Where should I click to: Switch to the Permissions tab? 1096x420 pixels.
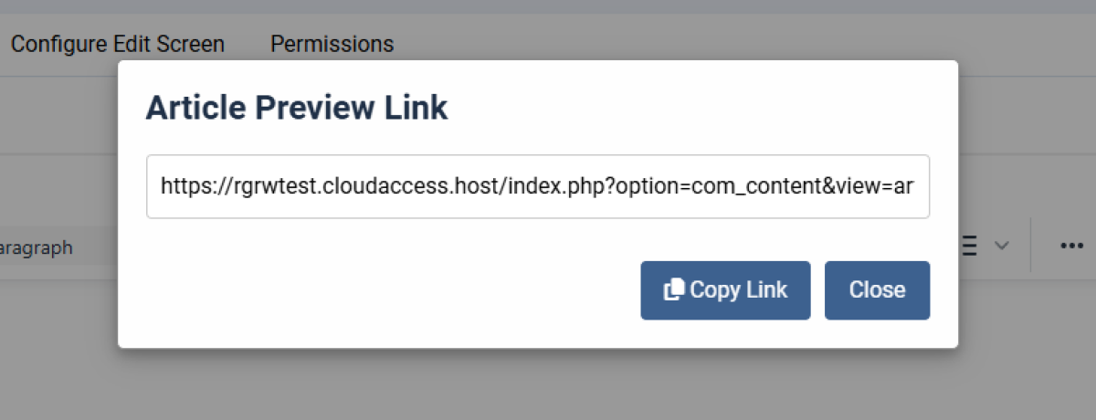[x=332, y=44]
